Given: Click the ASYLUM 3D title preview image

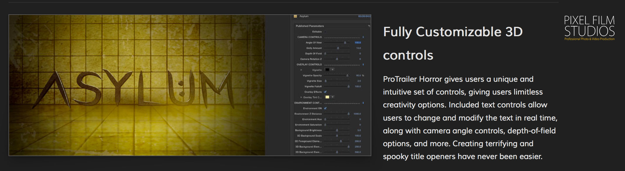Looking at the screenshot, I should coord(137,85).
